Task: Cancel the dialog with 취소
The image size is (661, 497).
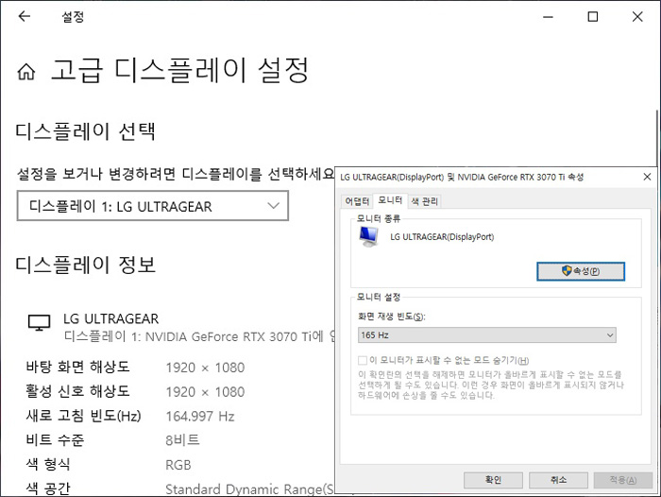Action: point(558,480)
